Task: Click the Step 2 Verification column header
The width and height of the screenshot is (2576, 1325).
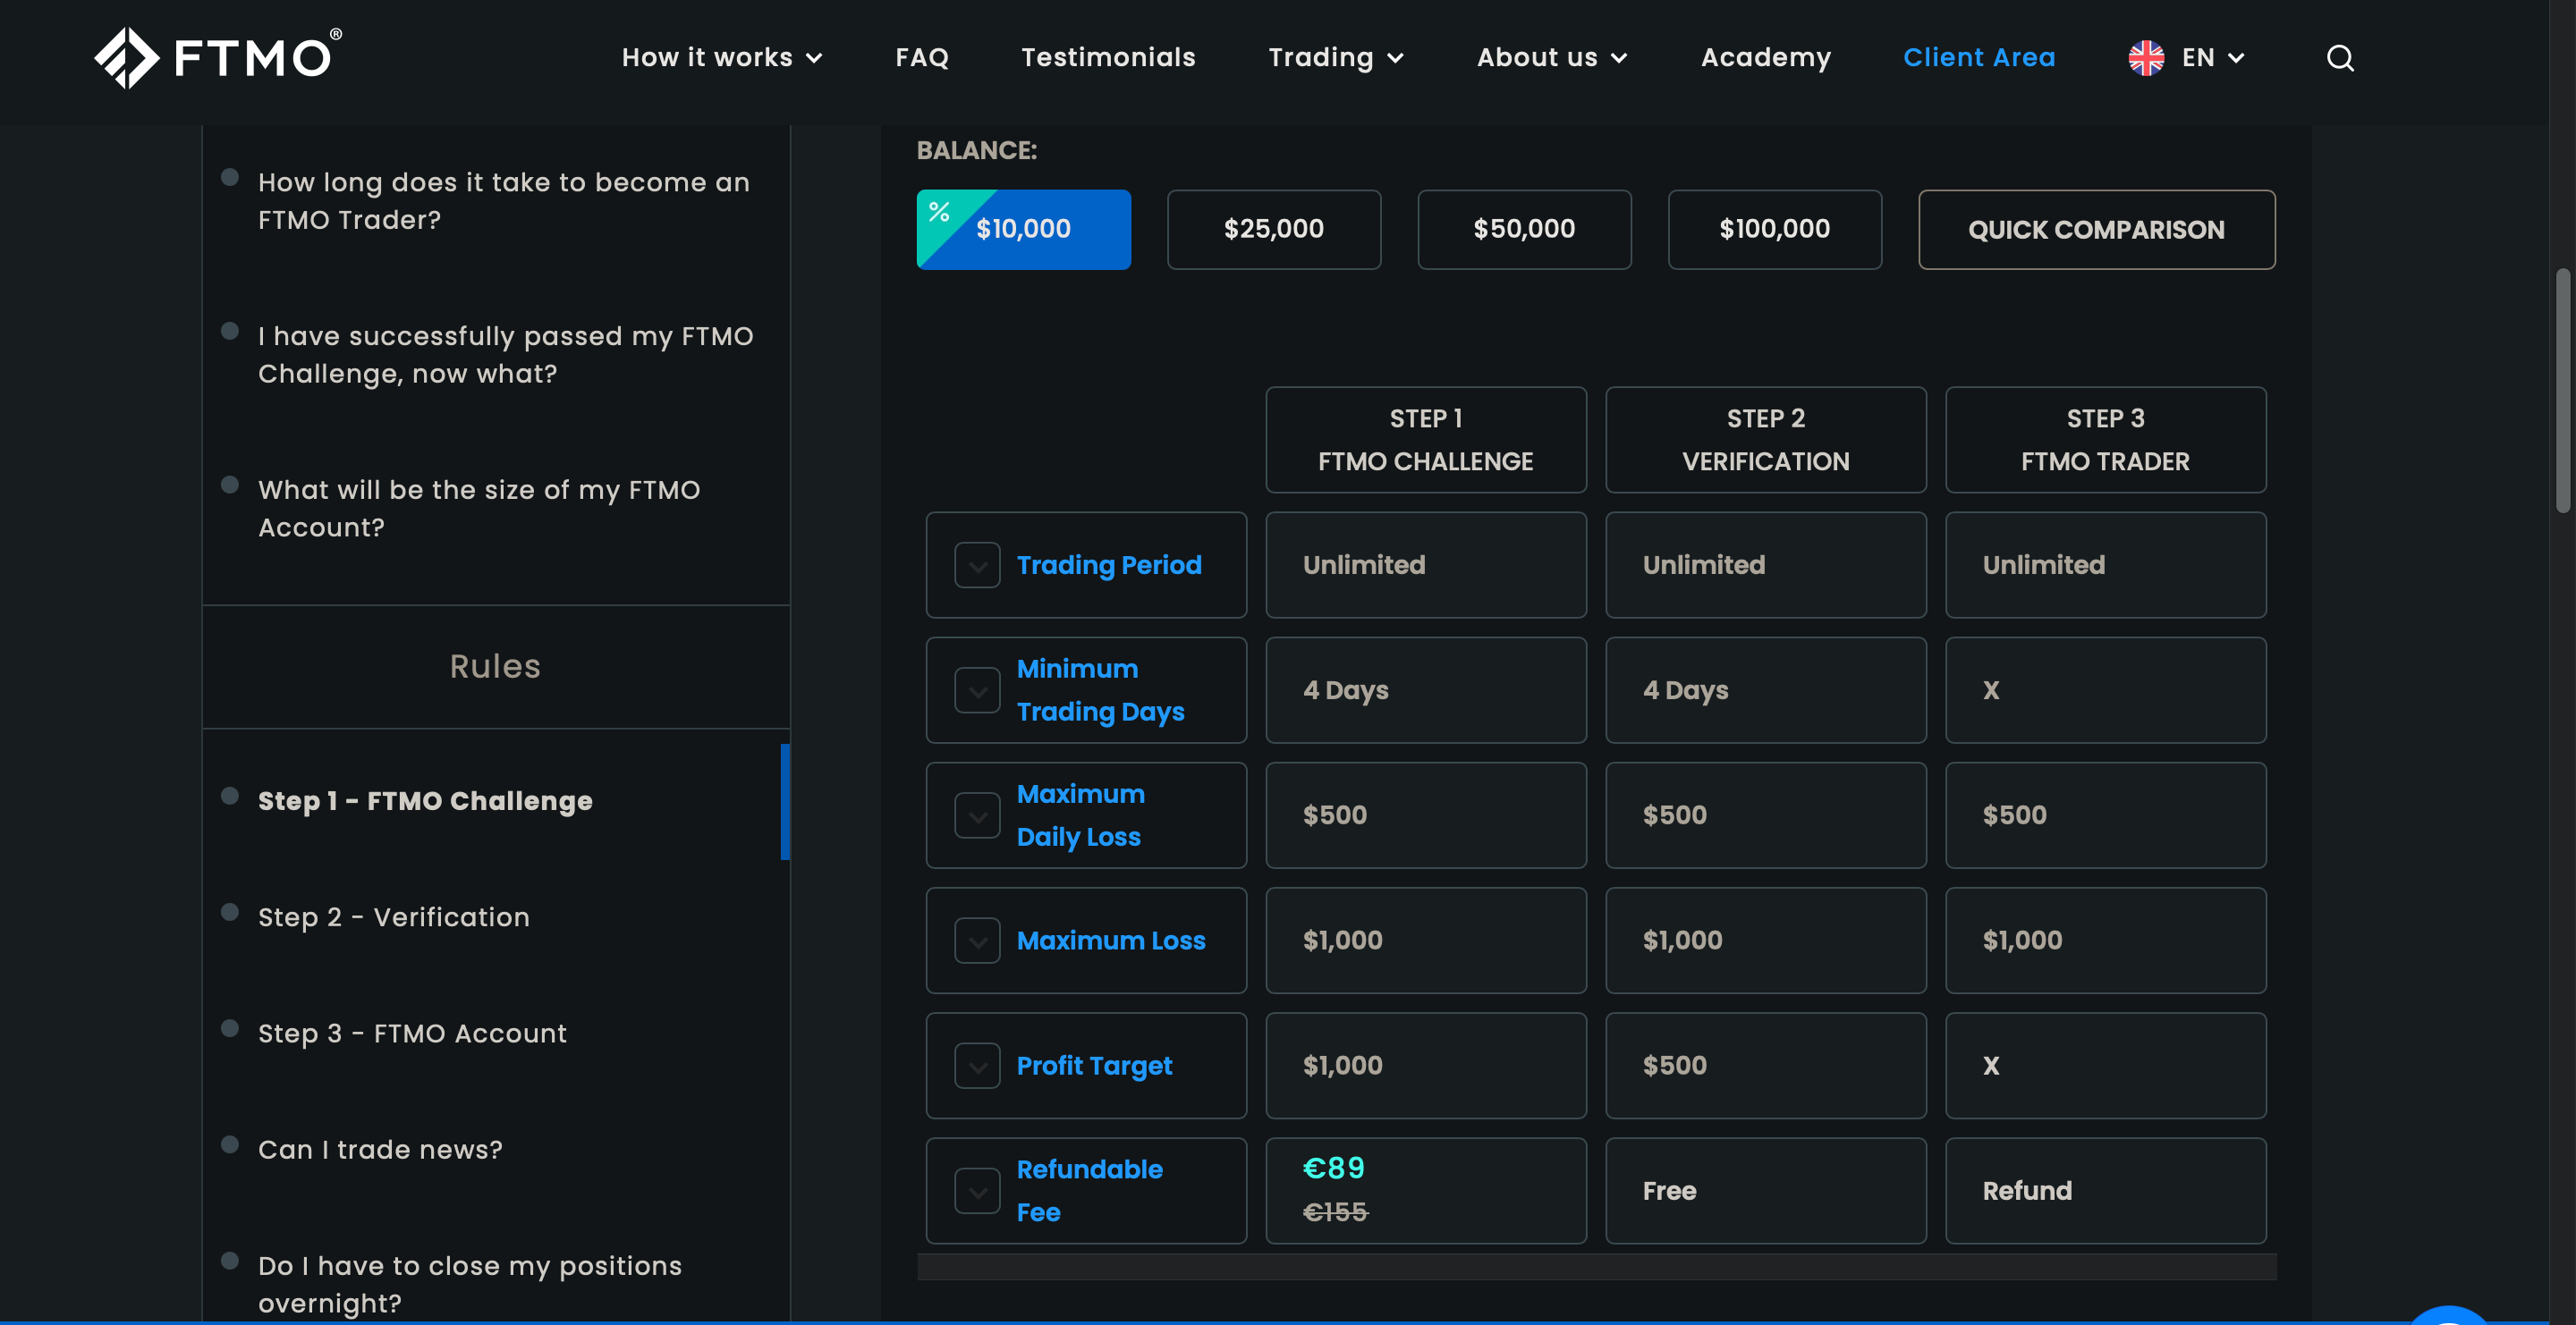Action: point(1765,440)
